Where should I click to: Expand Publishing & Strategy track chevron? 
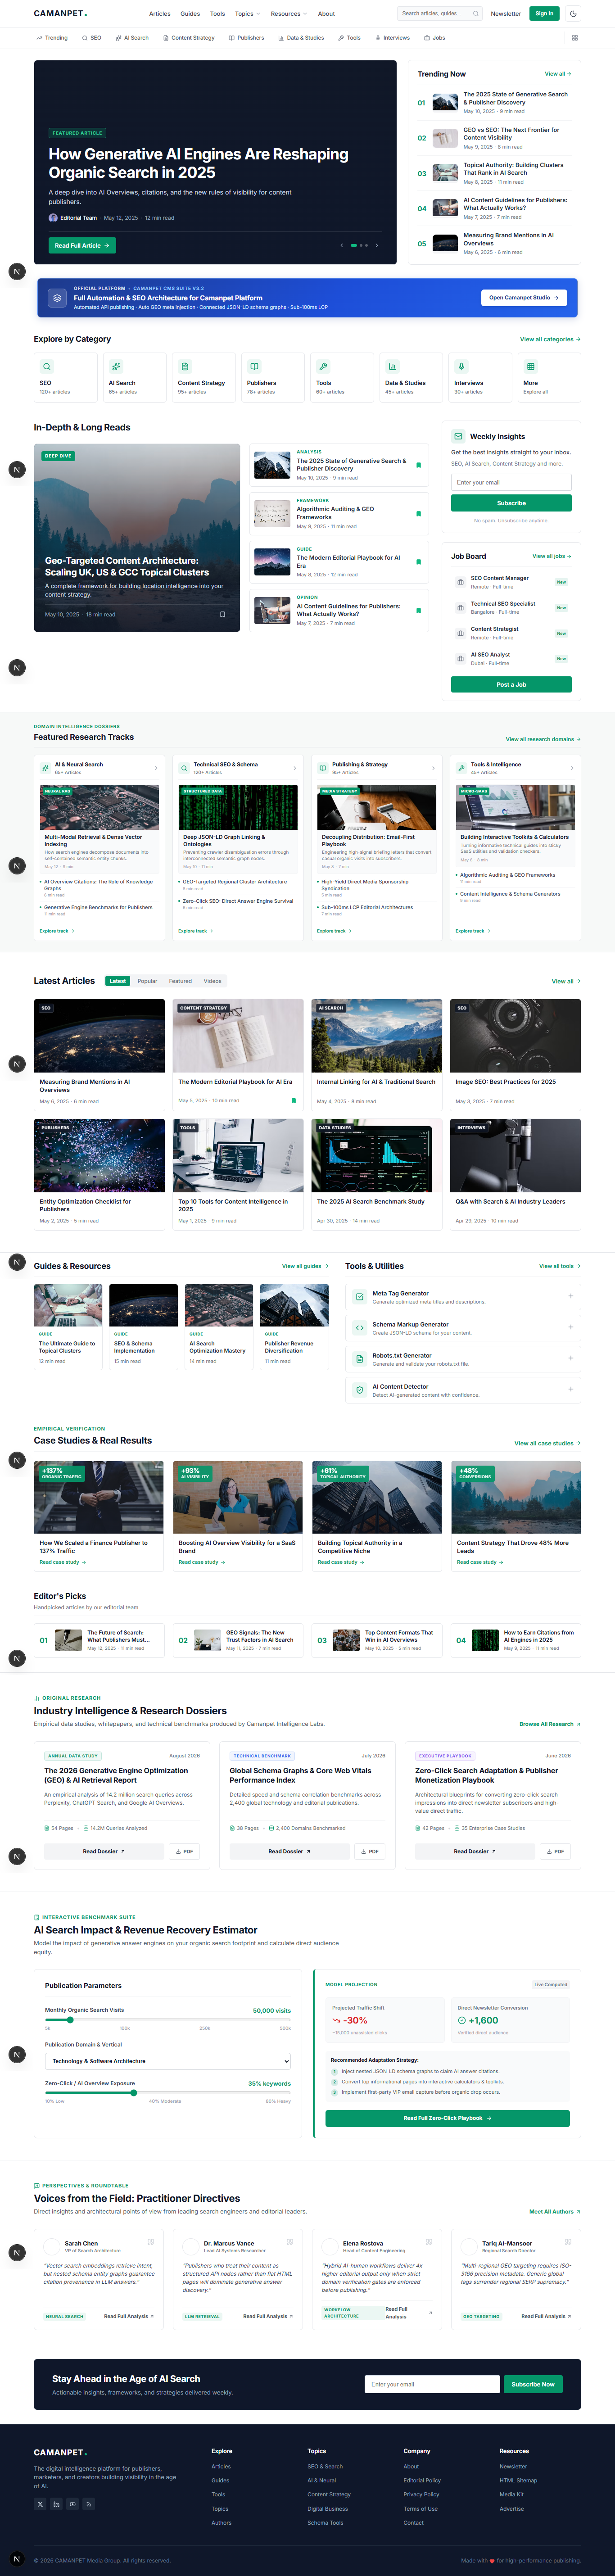click(433, 768)
